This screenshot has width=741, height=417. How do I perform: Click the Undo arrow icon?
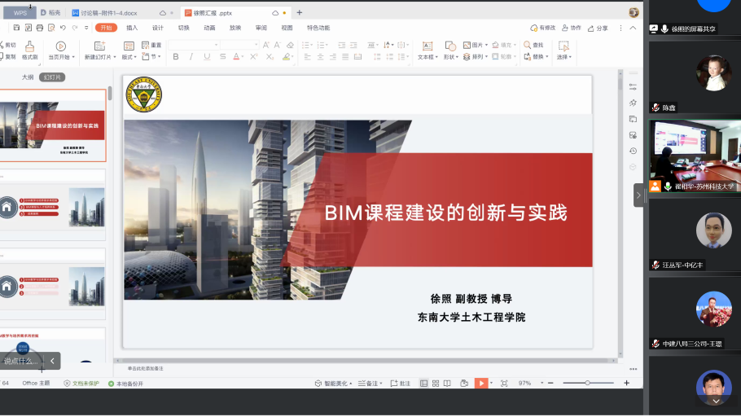(63, 28)
